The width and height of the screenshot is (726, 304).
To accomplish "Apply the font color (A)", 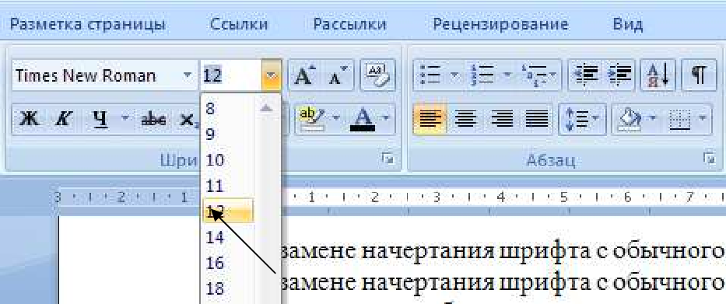I will pyautogui.click(x=363, y=120).
